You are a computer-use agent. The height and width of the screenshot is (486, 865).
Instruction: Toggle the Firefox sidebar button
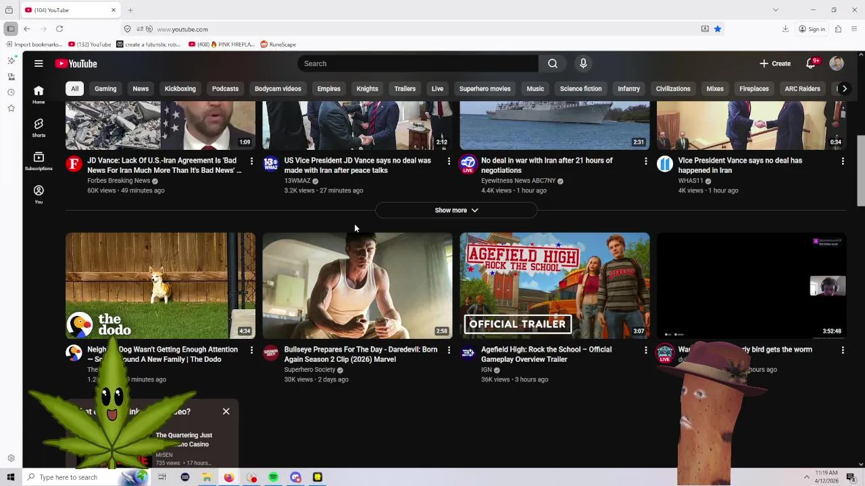click(10, 29)
